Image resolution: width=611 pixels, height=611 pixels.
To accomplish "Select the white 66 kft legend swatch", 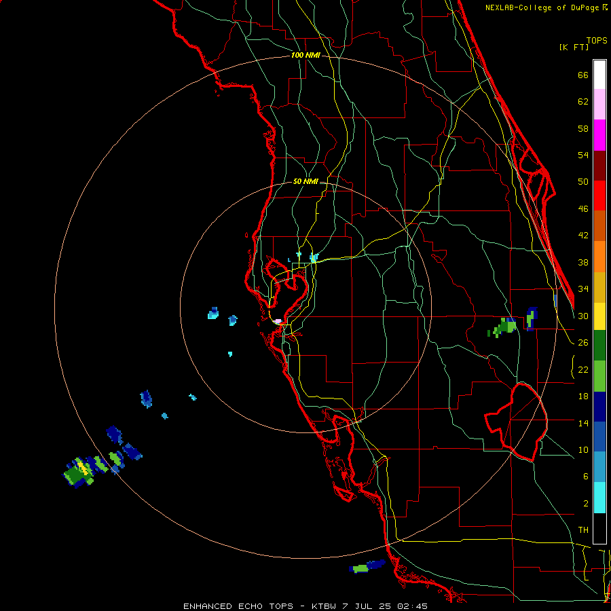I will tap(599, 75).
